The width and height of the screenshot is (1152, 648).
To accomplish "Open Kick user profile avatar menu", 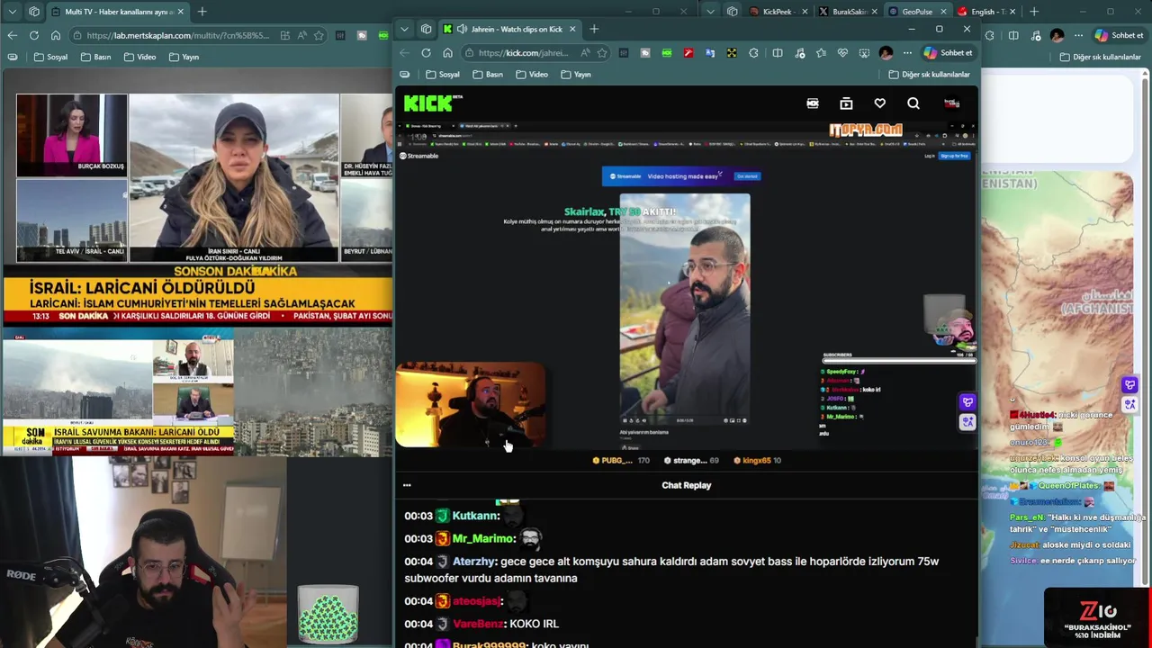I will (x=952, y=103).
